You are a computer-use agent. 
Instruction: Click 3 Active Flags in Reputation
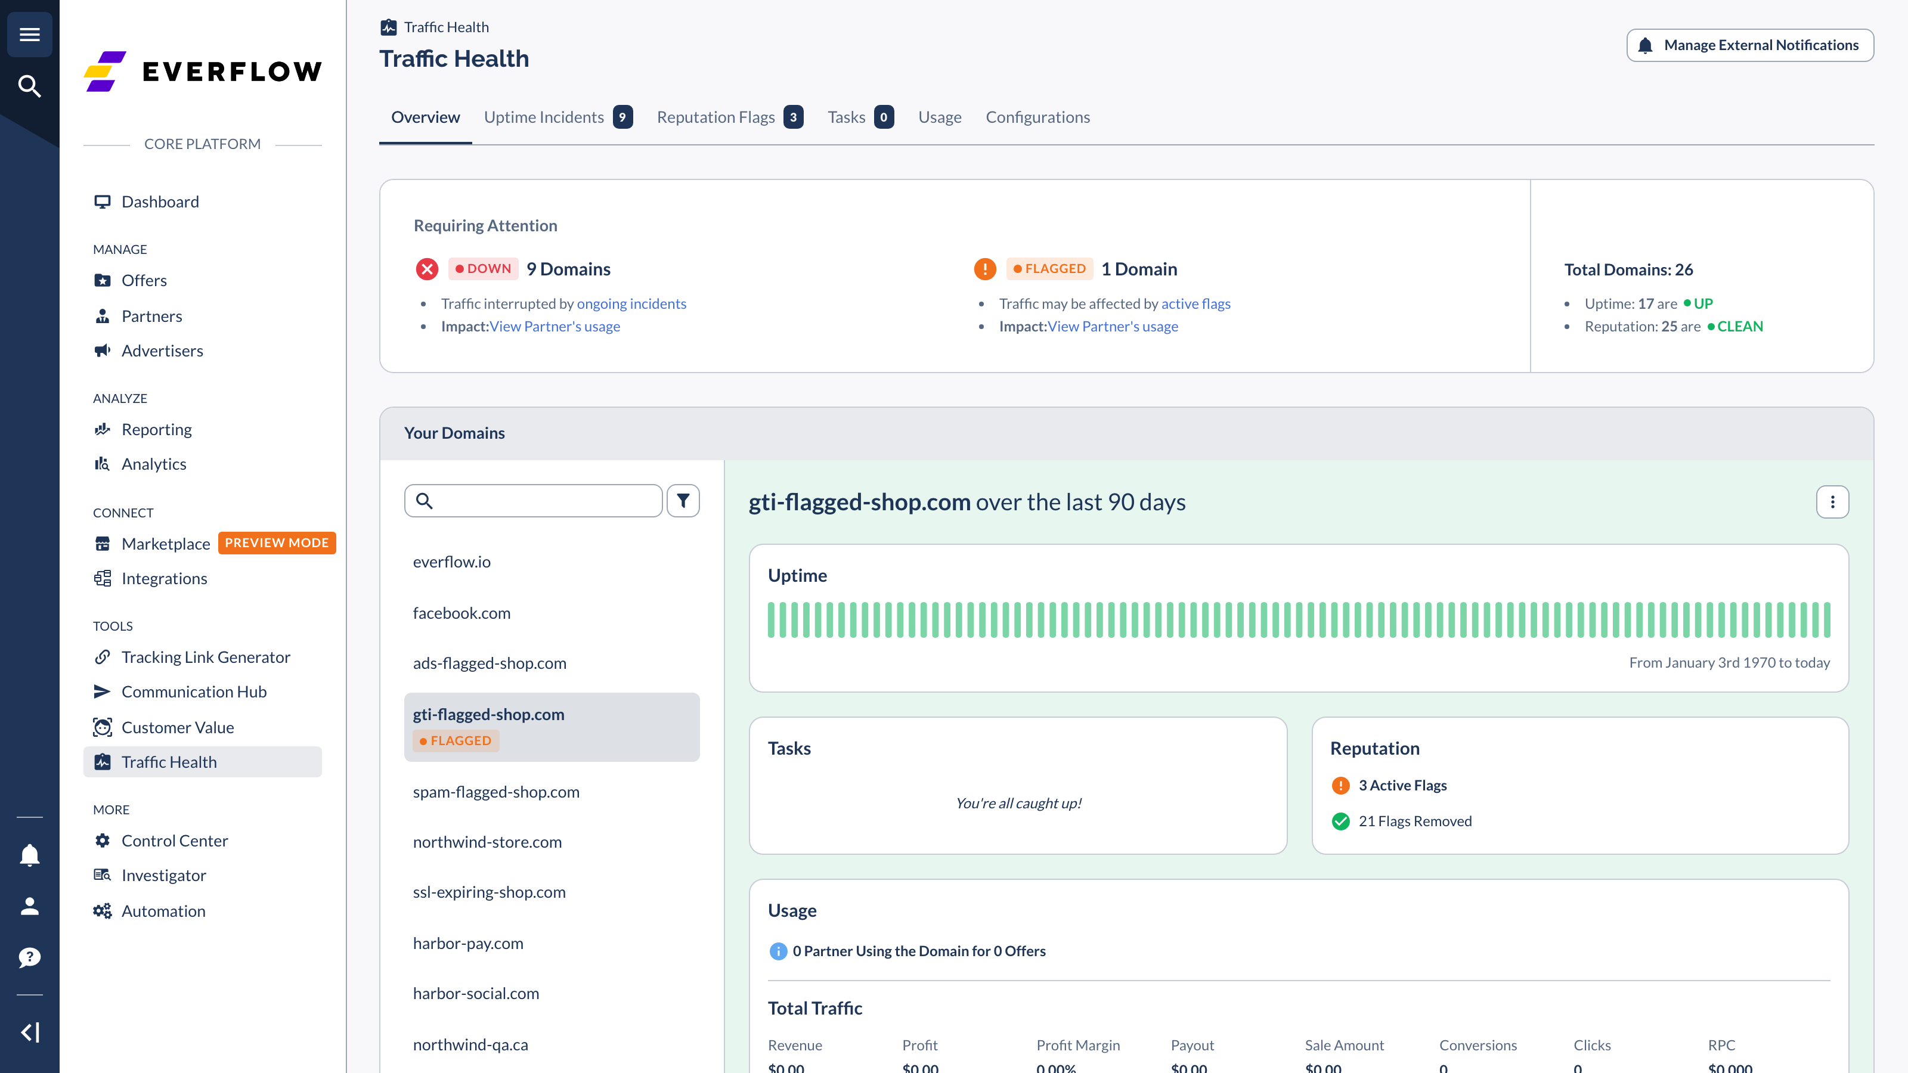coord(1402,785)
